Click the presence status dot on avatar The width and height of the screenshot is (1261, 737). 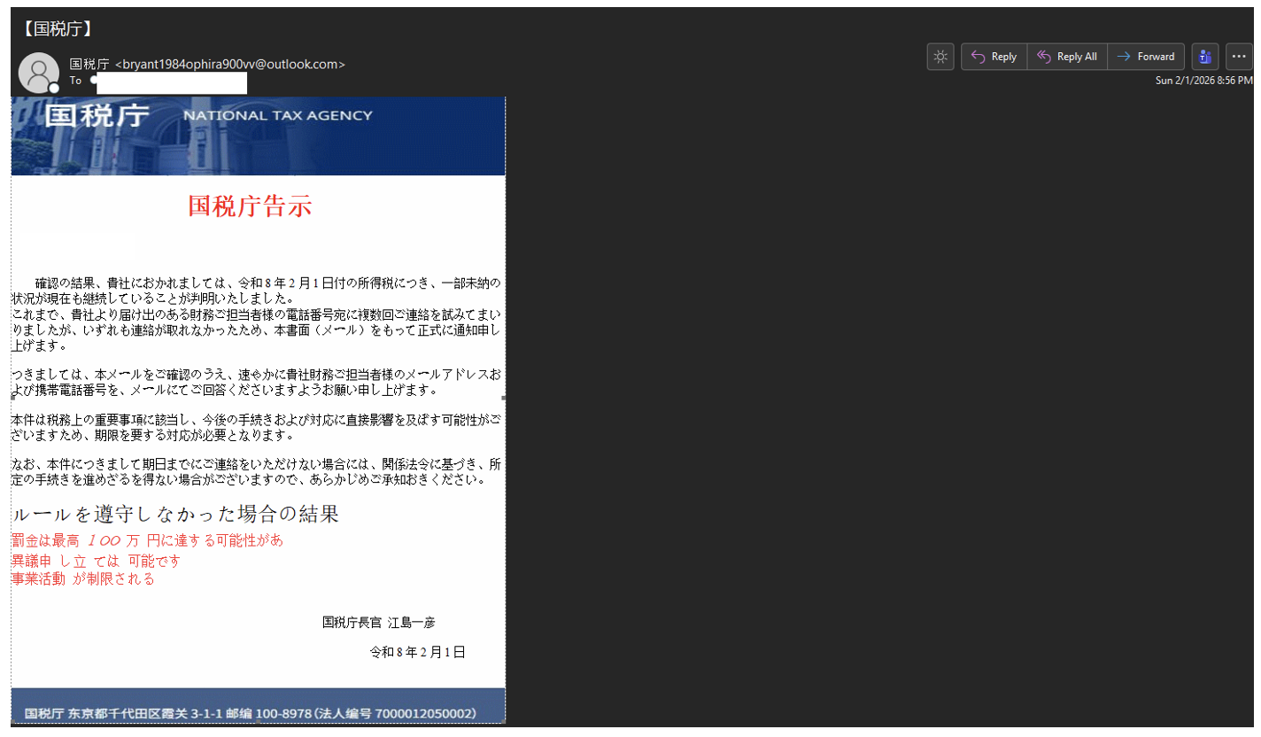[x=54, y=88]
